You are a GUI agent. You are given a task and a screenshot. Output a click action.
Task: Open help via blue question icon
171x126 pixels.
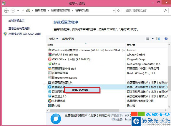tap(166, 39)
